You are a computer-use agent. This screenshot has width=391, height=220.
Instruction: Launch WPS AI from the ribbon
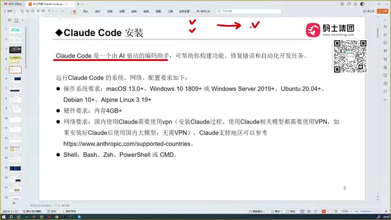tap(203, 12)
